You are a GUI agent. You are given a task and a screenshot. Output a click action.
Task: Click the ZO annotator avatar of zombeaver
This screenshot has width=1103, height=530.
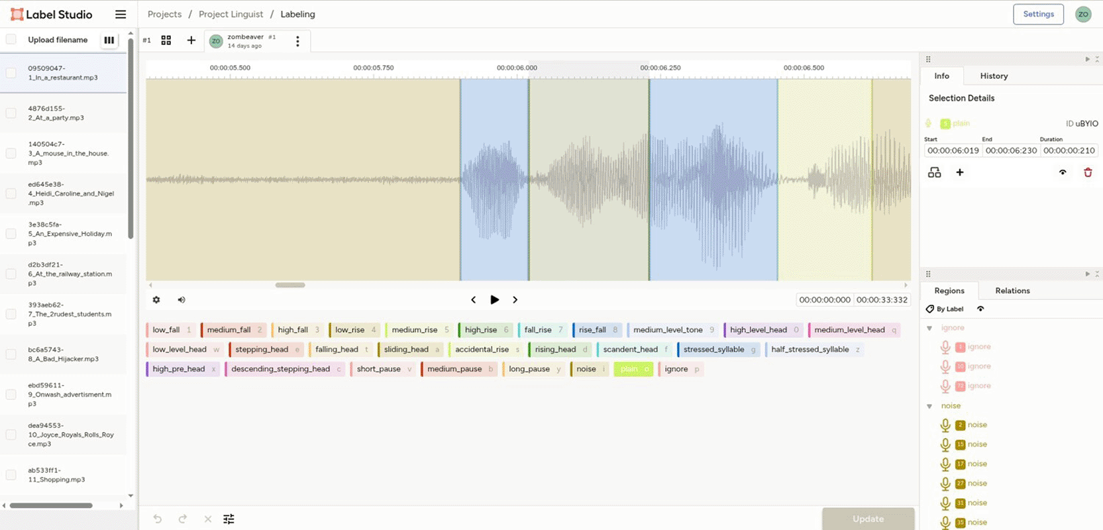coord(216,41)
